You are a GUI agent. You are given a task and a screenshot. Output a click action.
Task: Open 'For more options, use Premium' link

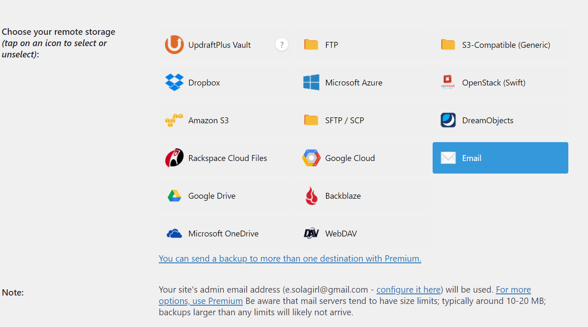345,295
